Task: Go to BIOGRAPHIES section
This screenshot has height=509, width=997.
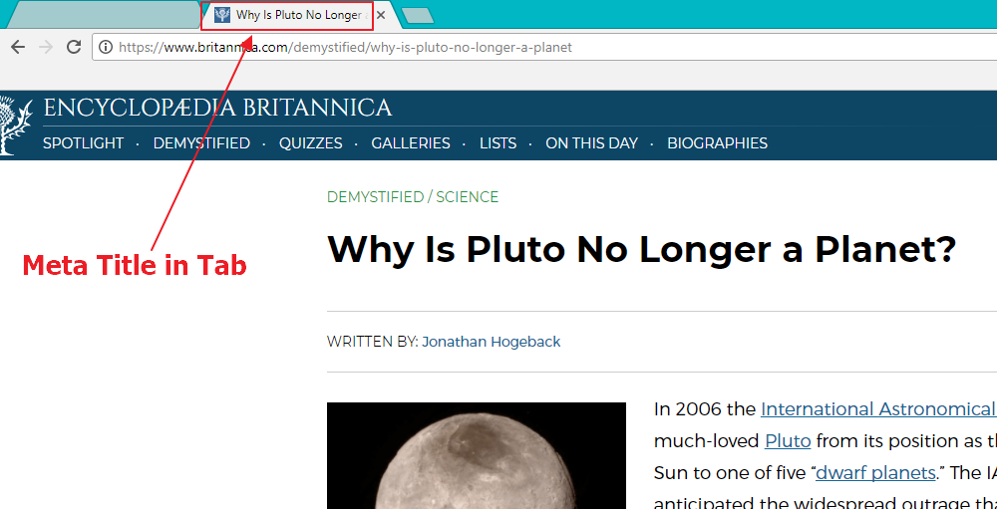Action: (717, 143)
